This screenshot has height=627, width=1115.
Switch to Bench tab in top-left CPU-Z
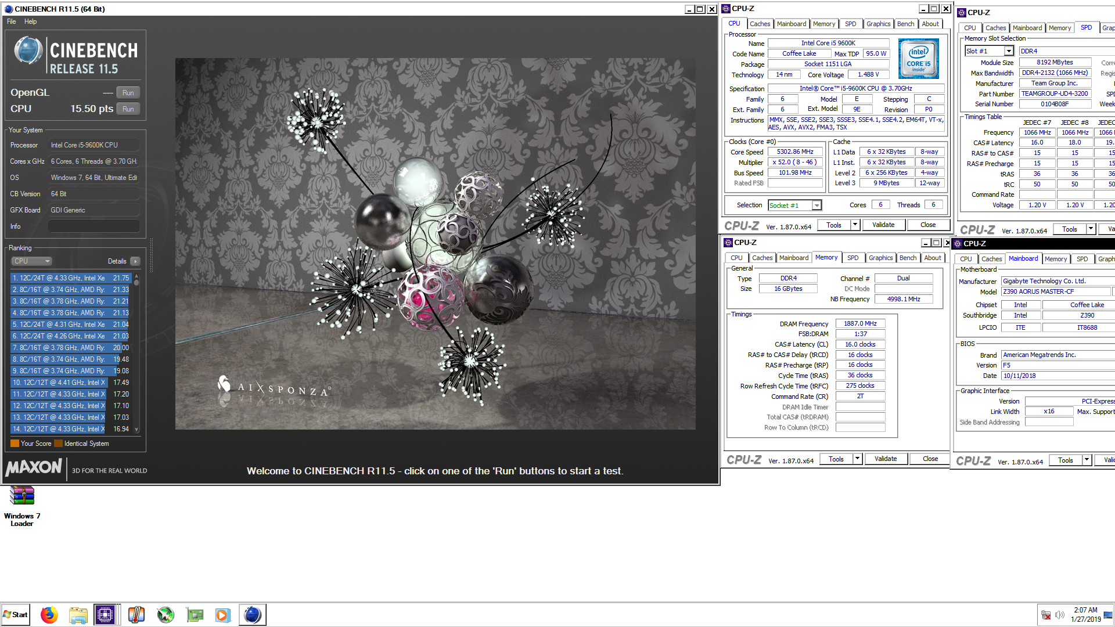coord(905,24)
